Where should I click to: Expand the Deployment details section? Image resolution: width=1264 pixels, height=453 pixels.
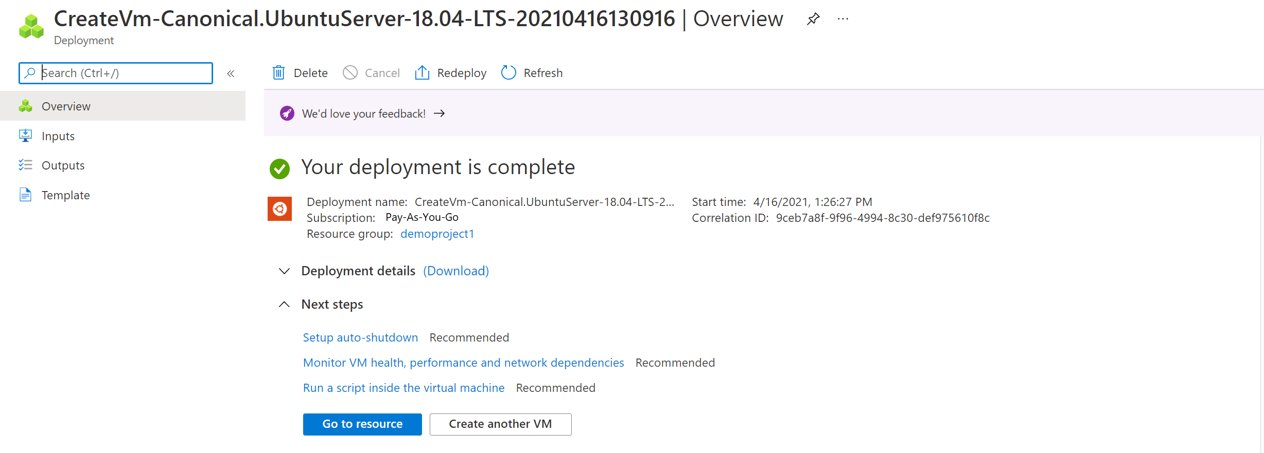284,271
